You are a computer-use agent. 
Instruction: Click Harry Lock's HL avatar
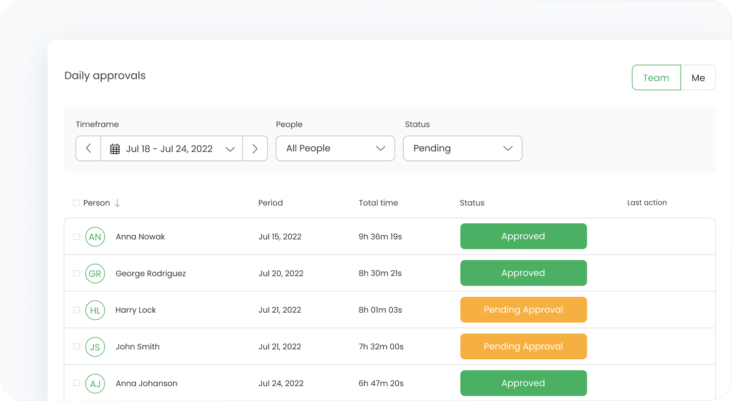click(x=95, y=310)
